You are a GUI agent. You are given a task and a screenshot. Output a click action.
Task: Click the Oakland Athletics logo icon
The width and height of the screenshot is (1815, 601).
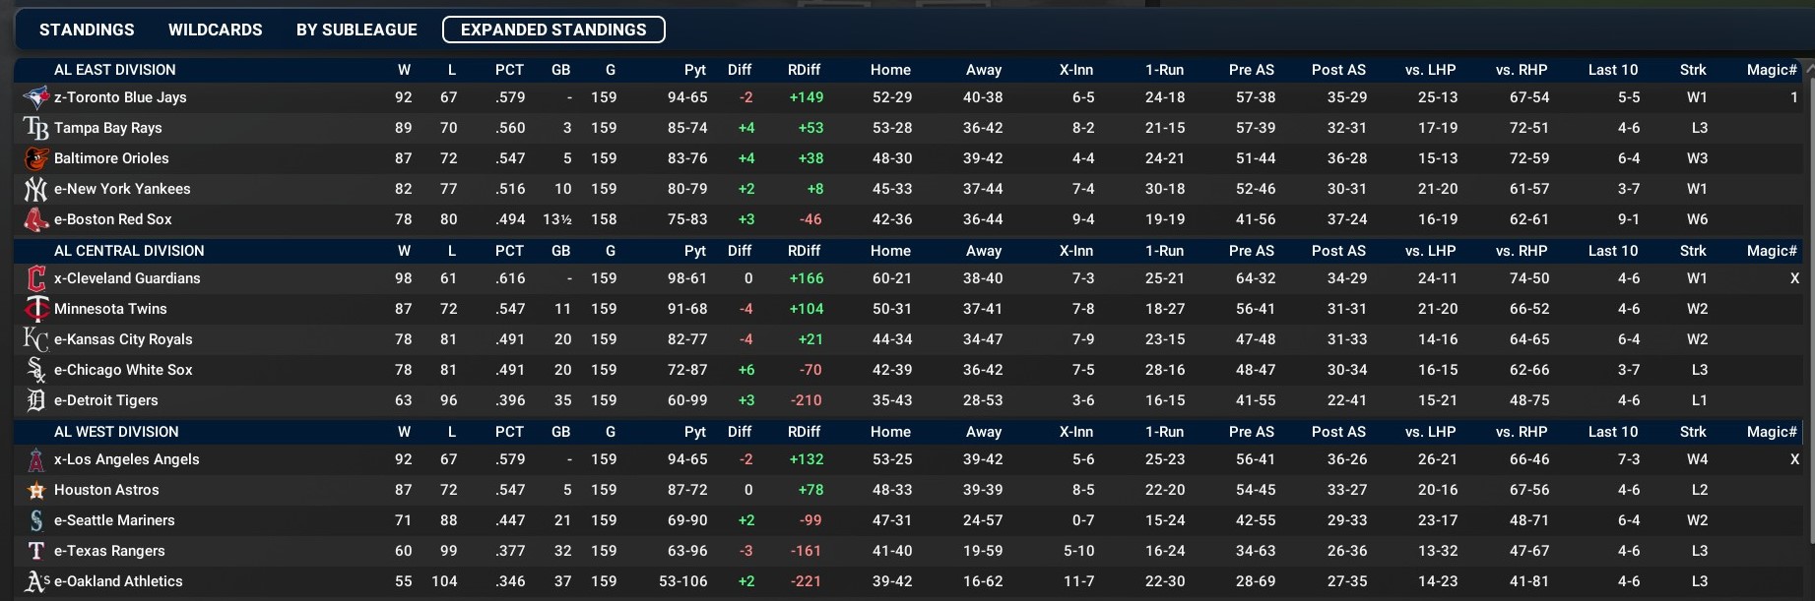coord(35,581)
